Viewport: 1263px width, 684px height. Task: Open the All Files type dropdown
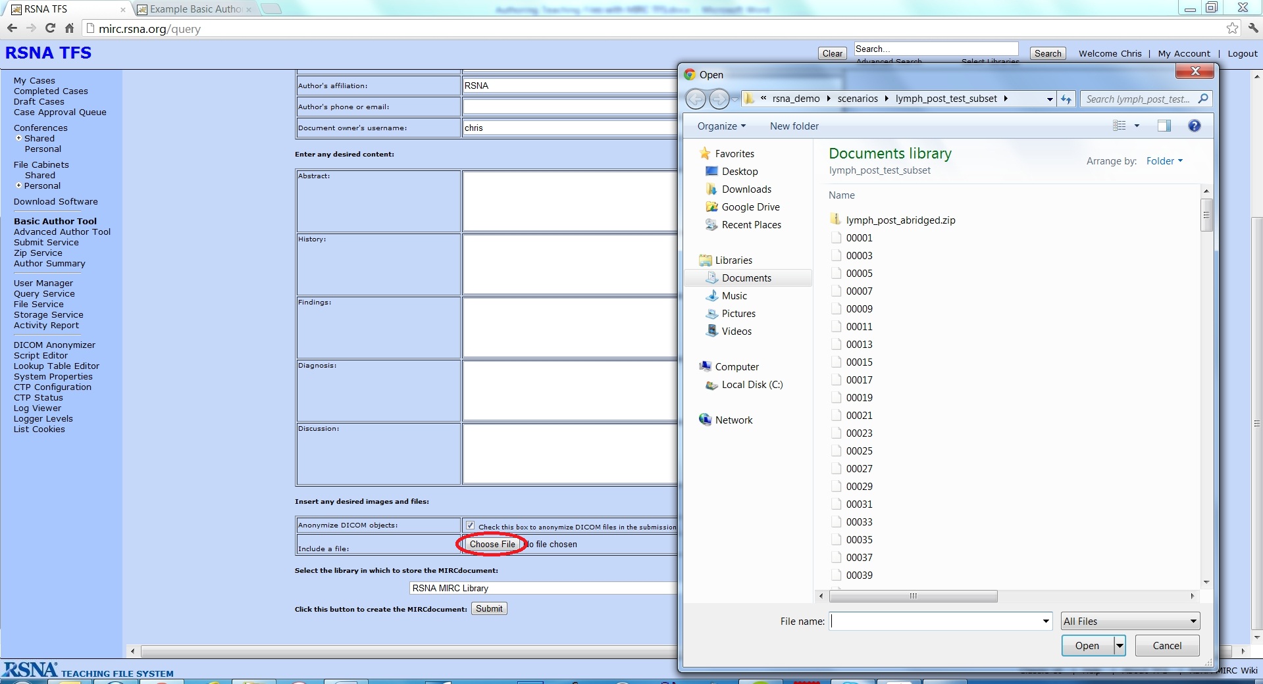tap(1130, 622)
